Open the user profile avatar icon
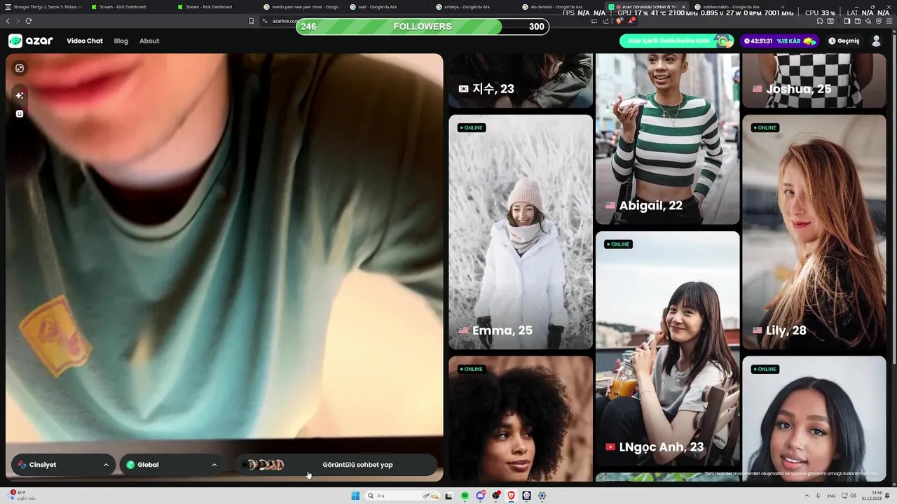897x504 pixels. click(x=876, y=41)
